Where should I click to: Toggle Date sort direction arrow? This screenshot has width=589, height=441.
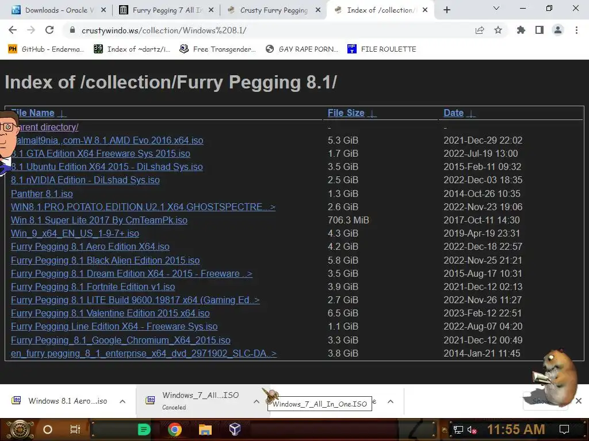(471, 114)
